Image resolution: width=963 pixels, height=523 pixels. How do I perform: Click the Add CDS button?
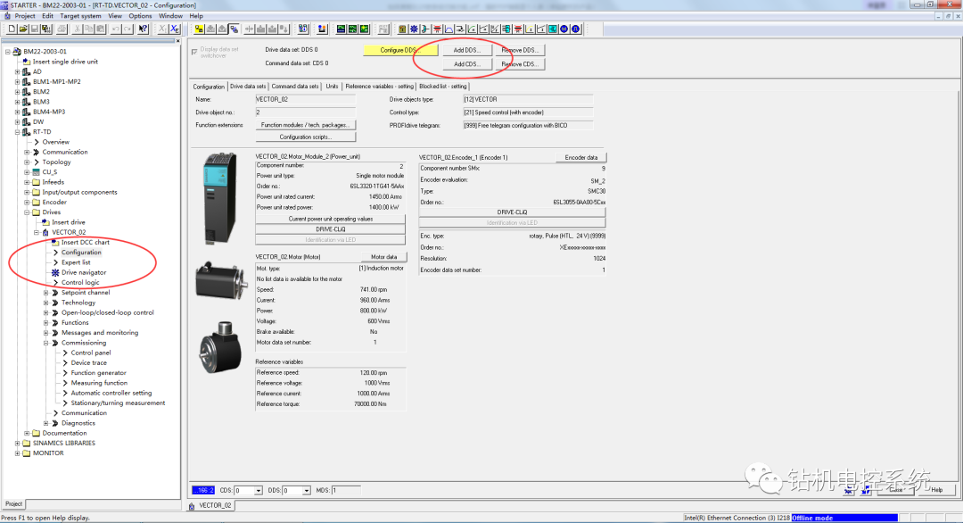click(x=466, y=64)
